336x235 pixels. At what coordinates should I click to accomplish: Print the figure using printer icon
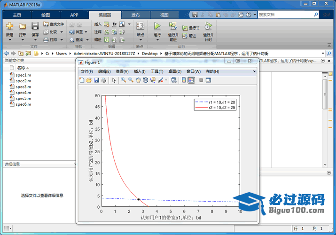(x=103, y=80)
